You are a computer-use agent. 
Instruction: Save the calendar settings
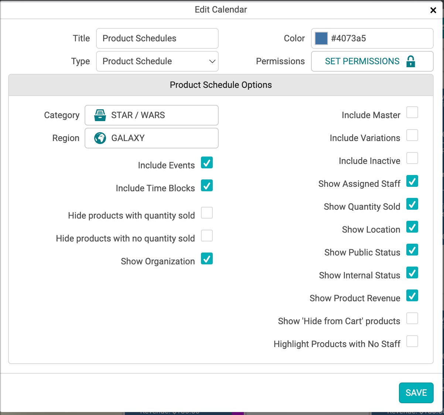pos(416,393)
